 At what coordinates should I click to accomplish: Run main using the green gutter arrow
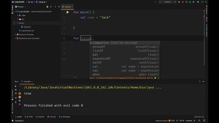pyautogui.click(x=68, y=12)
